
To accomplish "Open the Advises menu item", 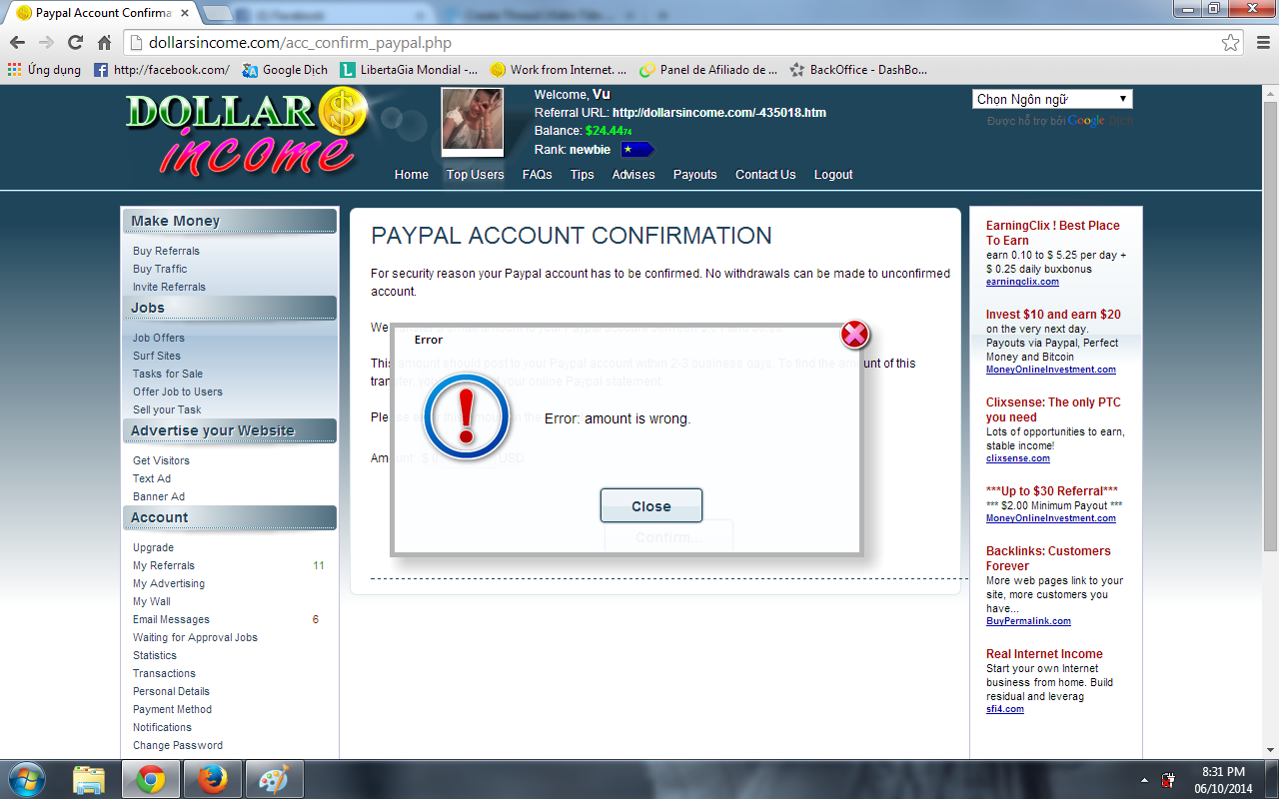I will click(634, 175).
